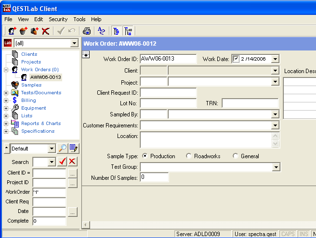The image size is (316, 238).
Task: Click the Lab tree view toolbar icon
Action: (128, 31)
